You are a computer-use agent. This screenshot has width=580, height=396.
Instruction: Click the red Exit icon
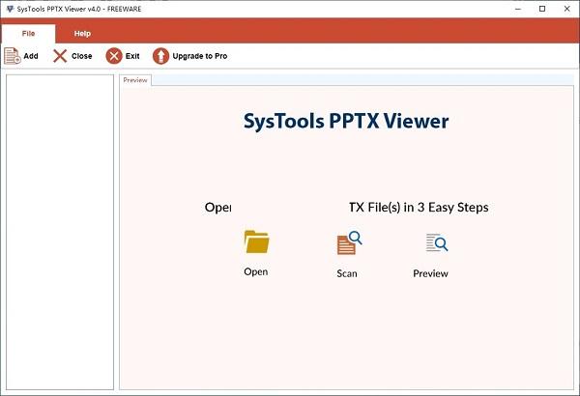pos(114,56)
